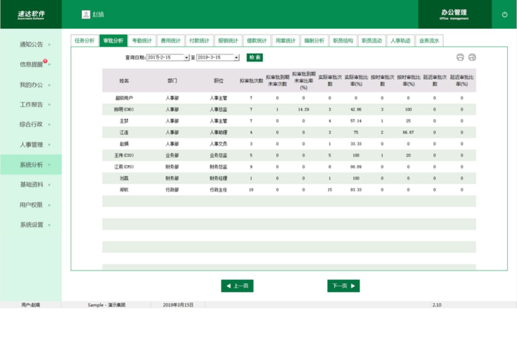Viewport: 517px width, 363px height.
Task: Switch to the 职员结构 tab
Action: [x=343, y=41]
